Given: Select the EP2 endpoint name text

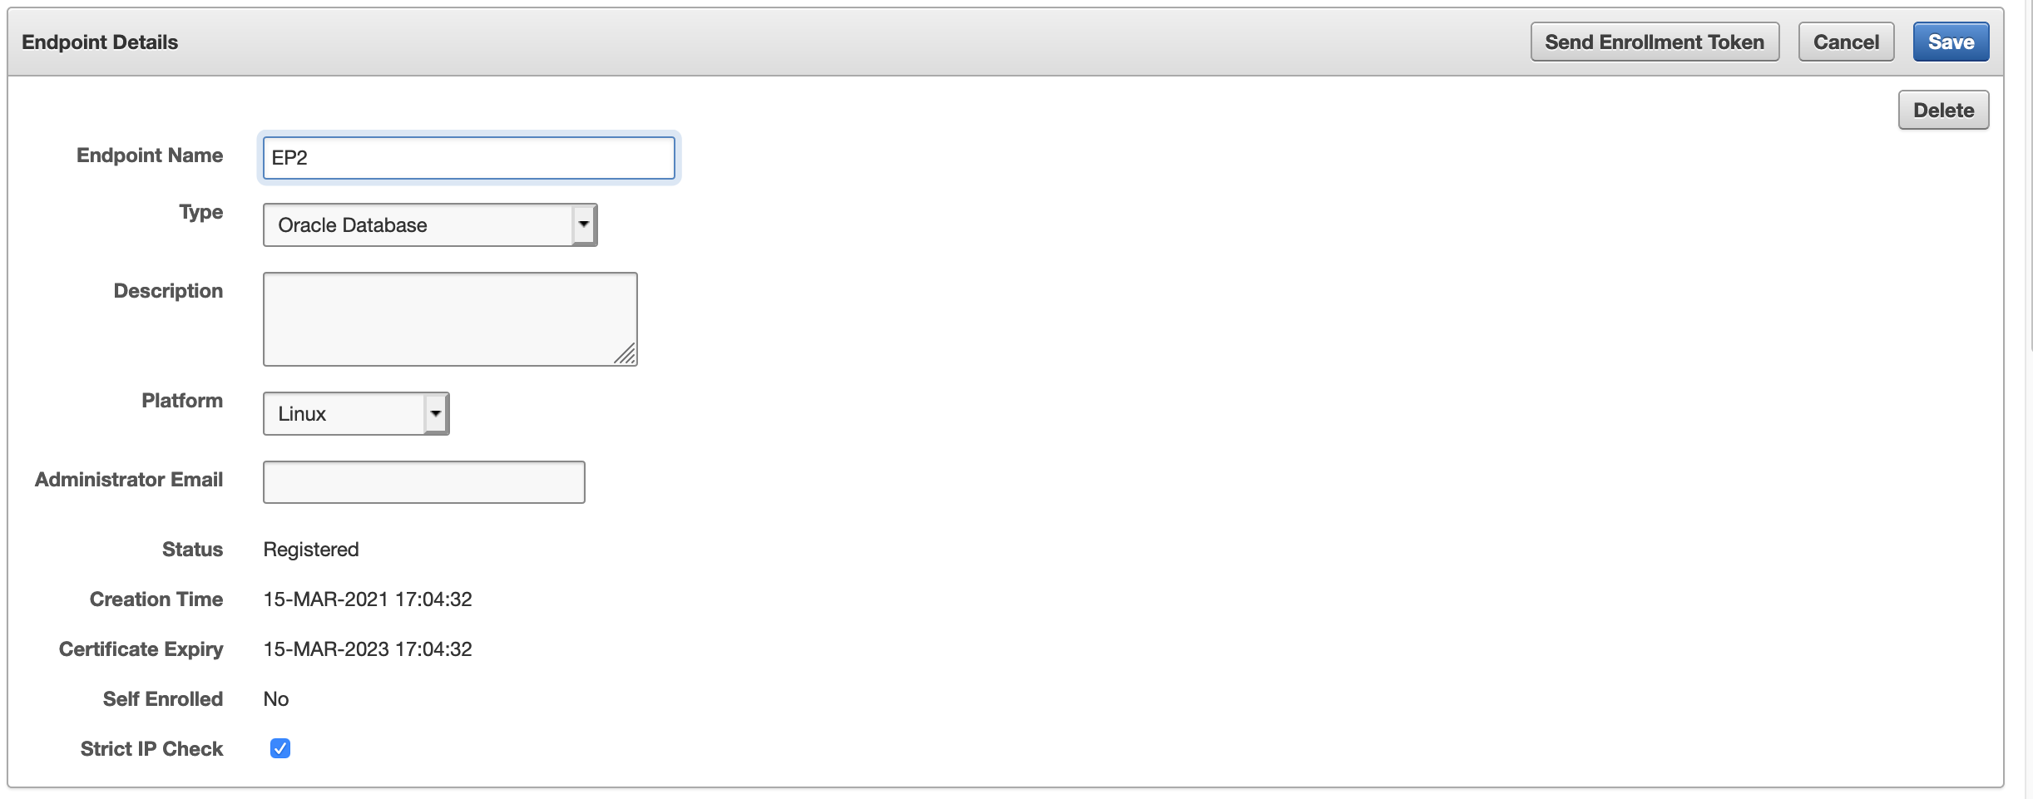Looking at the screenshot, I should pyautogui.click(x=291, y=158).
